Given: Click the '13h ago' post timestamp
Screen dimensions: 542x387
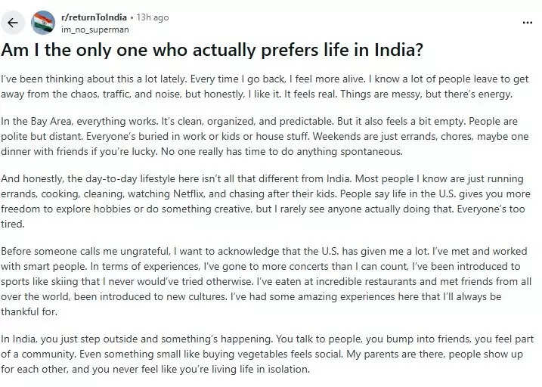Looking at the screenshot, I should pos(152,17).
